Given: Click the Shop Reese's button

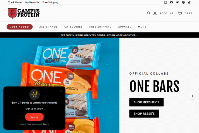Looking at the screenshot, I should click(144, 114).
